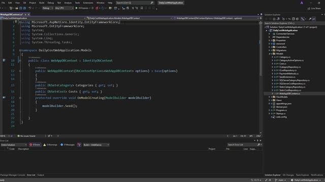The width and height of the screenshot is (325, 182).
Task: Collapse the namespace block at line 8
Action: point(20,50)
